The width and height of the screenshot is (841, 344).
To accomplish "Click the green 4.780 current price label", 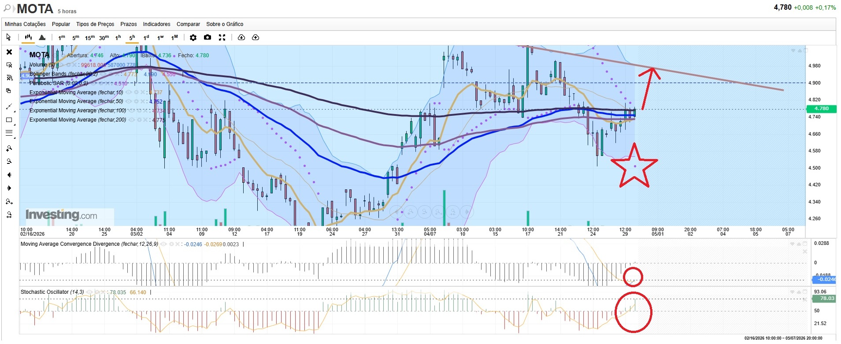I will coord(821,108).
